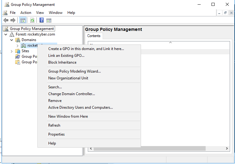The image size is (235, 164).
Task: Choose Remove from context menu
Action: click(89, 101)
